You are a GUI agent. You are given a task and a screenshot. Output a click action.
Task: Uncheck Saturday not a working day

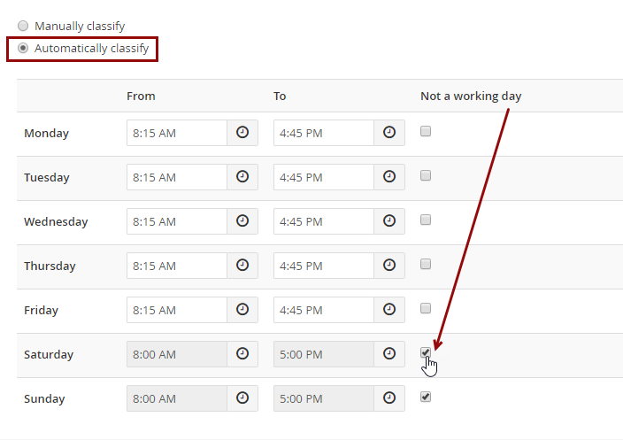click(x=426, y=352)
